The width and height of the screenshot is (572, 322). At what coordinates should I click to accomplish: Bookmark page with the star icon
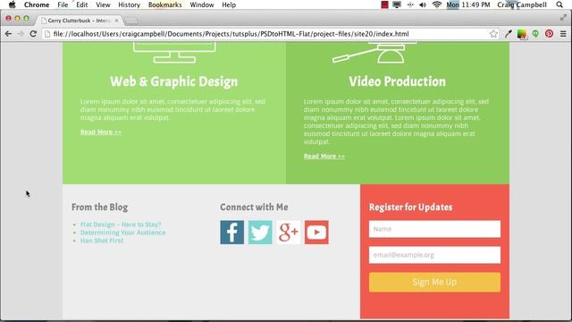pos(493,34)
